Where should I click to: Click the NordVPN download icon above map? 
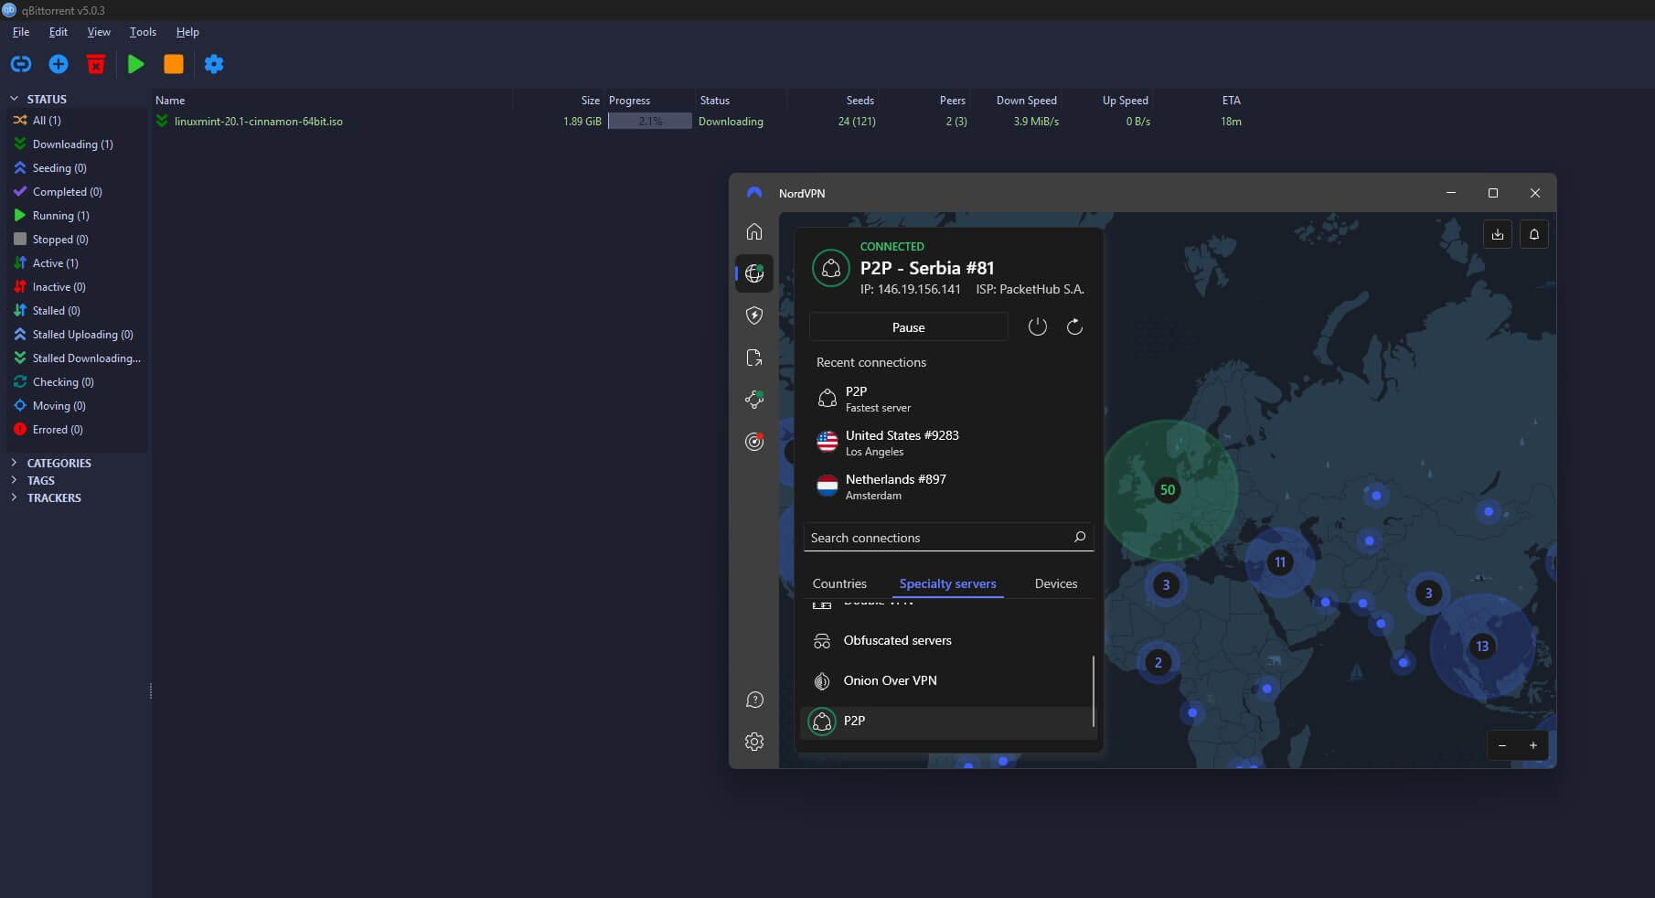coord(1498,234)
